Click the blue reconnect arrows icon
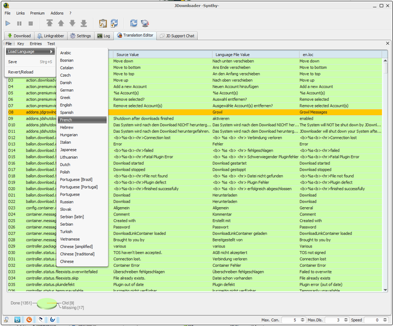 (134, 24)
